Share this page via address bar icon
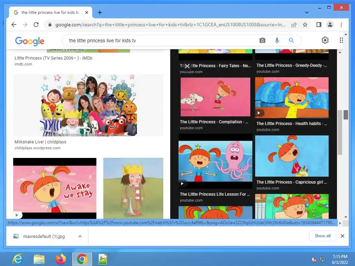The width and height of the screenshot is (355, 266). coord(294,25)
